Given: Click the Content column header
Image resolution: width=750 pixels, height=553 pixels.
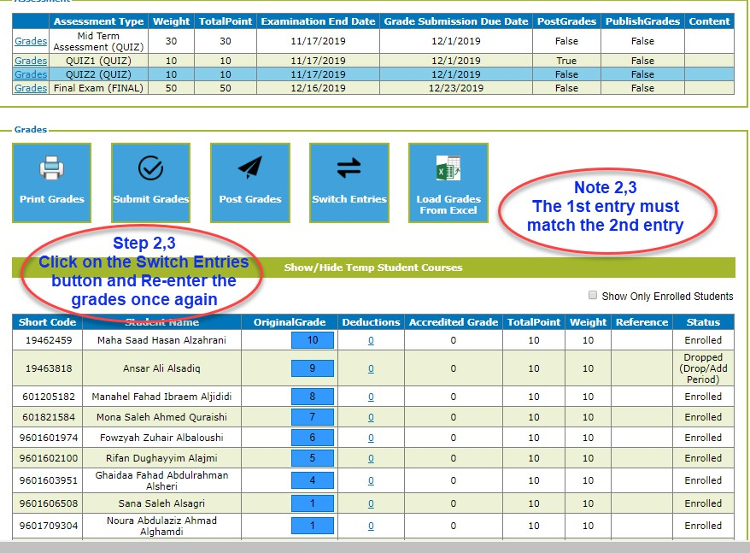Looking at the screenshot, I should (x=709, y=21).
